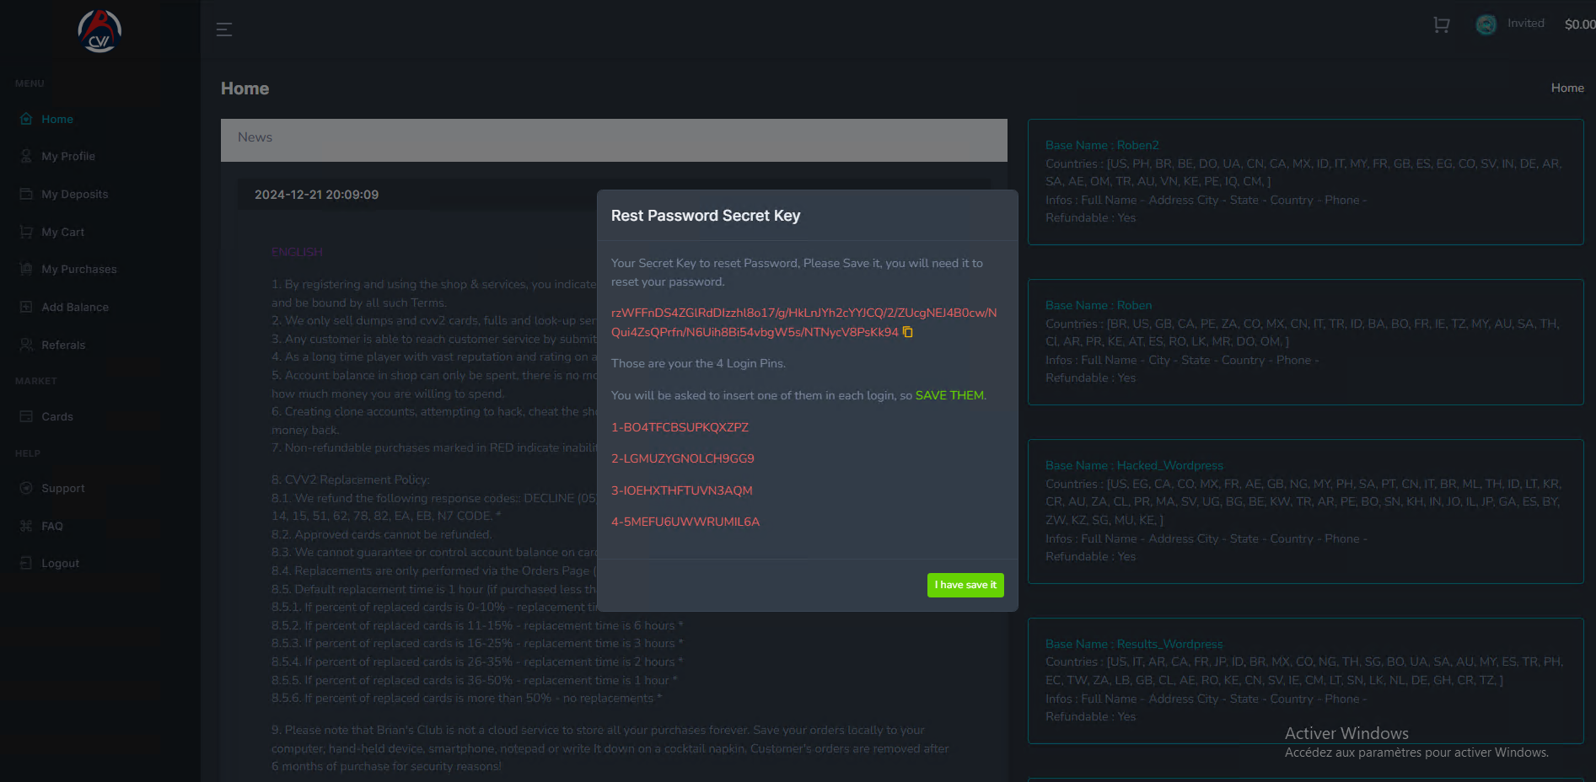Open the FAQ sidebar entry

click(52, 527)
